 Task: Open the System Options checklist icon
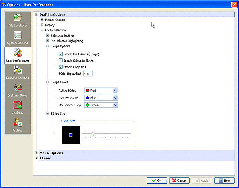[18, 35]
